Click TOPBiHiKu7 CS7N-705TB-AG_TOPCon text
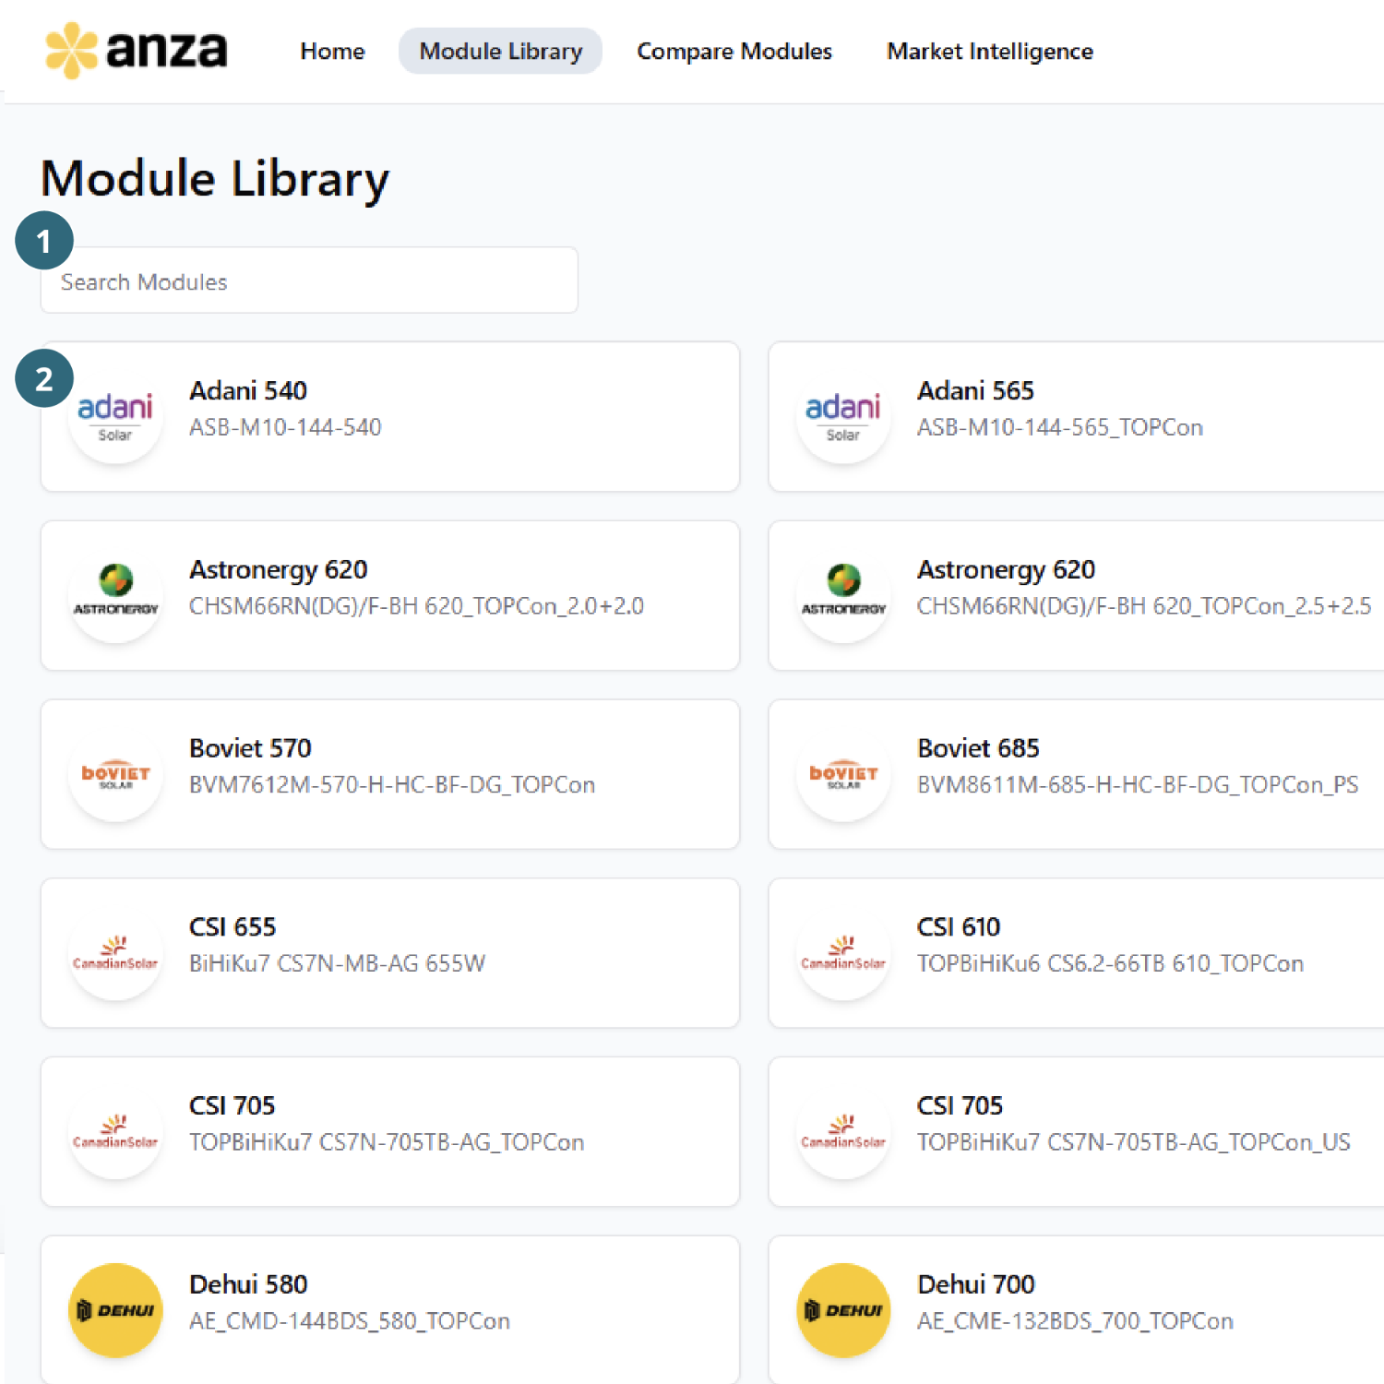The height and width of the screenshot is (1384, 1384). pos(387,1142)
